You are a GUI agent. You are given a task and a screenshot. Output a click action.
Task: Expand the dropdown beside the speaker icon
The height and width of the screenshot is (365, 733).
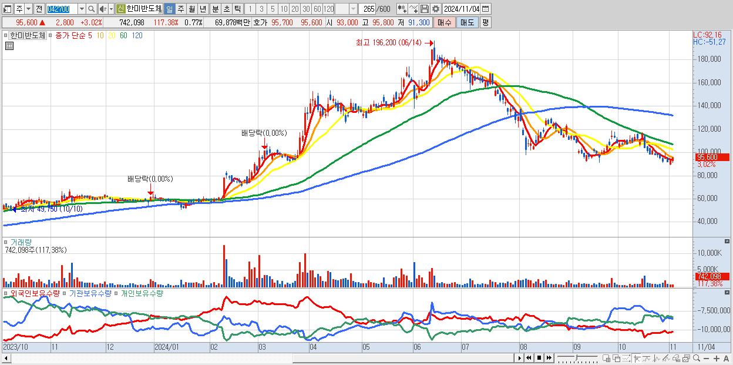(x=111, y=9)
